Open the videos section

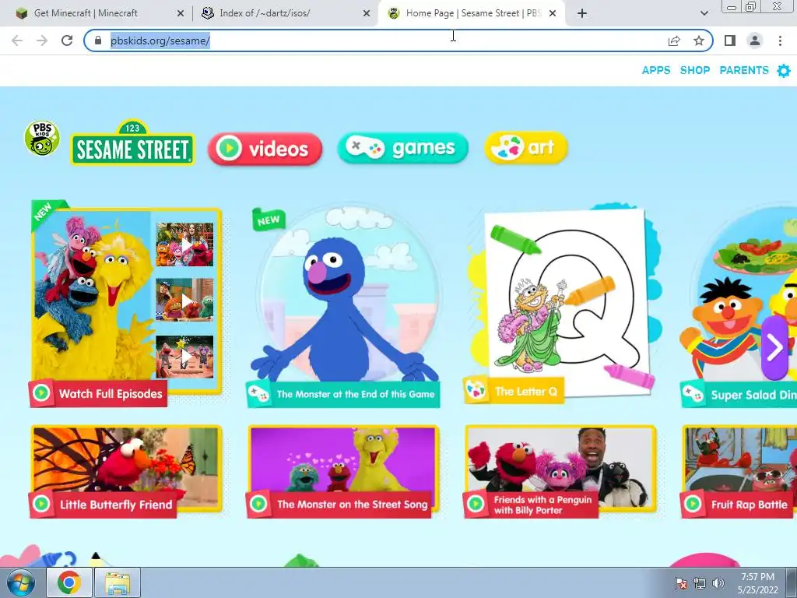[265, 149]
